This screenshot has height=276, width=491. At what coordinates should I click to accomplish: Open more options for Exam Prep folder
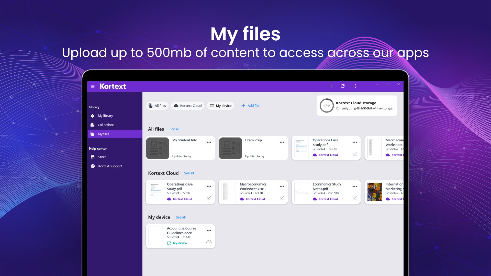(x=282, y=142)
